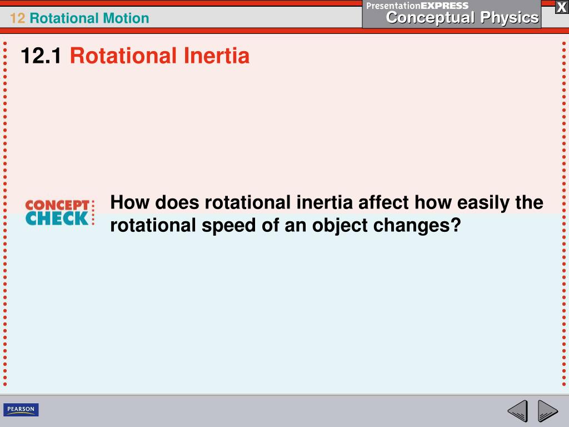Select the red Rotational Inertia heading
569x427 pixels.
[159, 56]
